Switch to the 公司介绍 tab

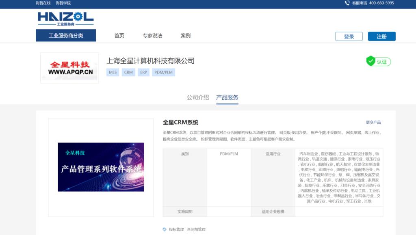[x=198, y=97]
